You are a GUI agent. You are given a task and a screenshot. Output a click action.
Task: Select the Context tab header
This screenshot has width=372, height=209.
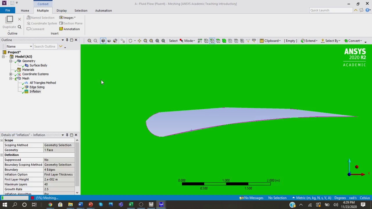pos(43,4)
